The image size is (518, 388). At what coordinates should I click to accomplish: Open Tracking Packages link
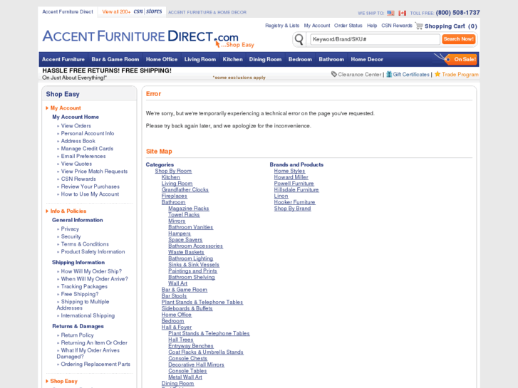point(84,287)
